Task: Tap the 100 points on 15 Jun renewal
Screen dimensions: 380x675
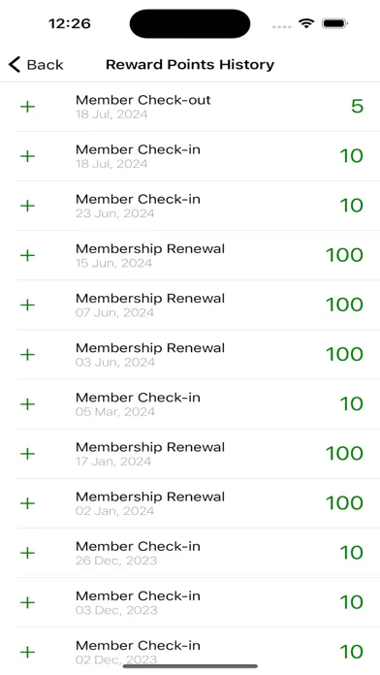Action: [344, 255]
